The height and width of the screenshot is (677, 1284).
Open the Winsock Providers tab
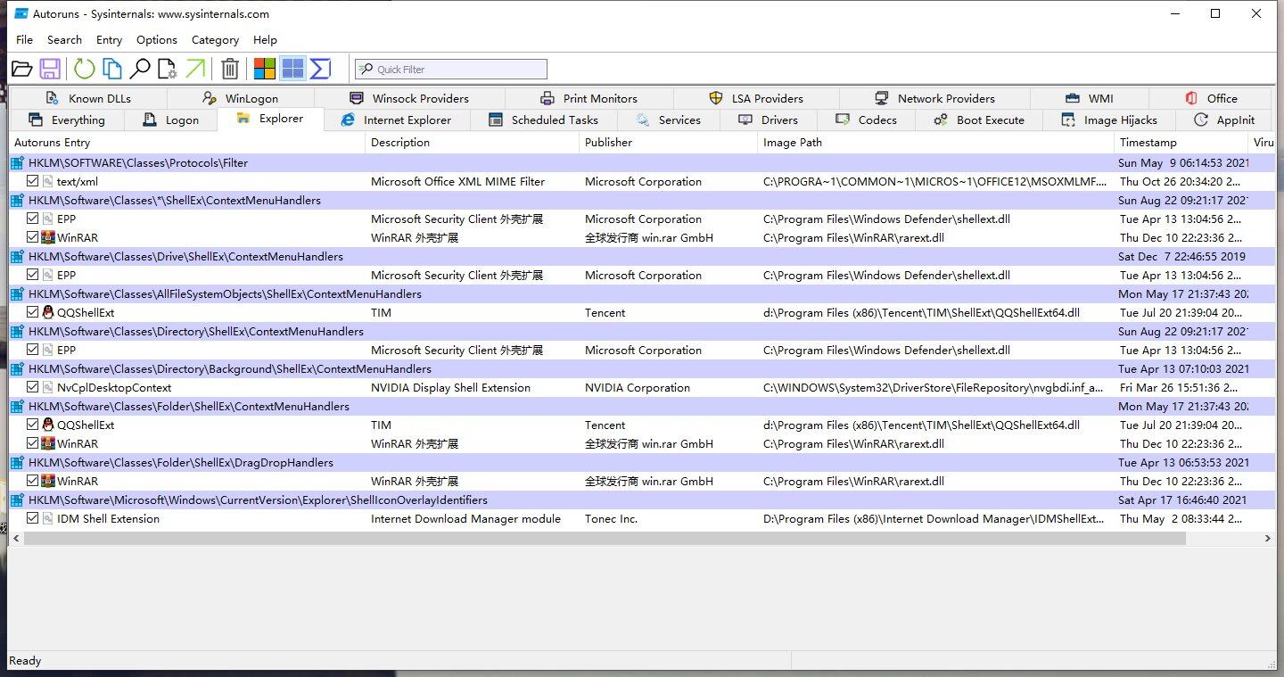click(x=409, y=98)
